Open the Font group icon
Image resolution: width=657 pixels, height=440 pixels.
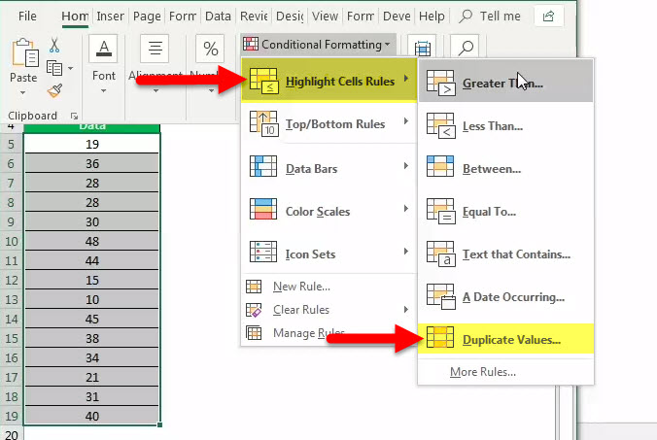coord(103,59)
